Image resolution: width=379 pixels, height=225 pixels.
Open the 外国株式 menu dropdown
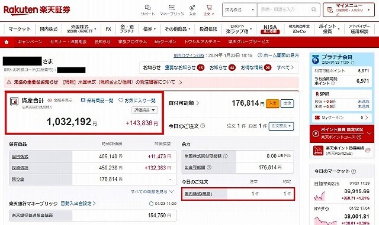pyautogui.click(x=81, y=29)
